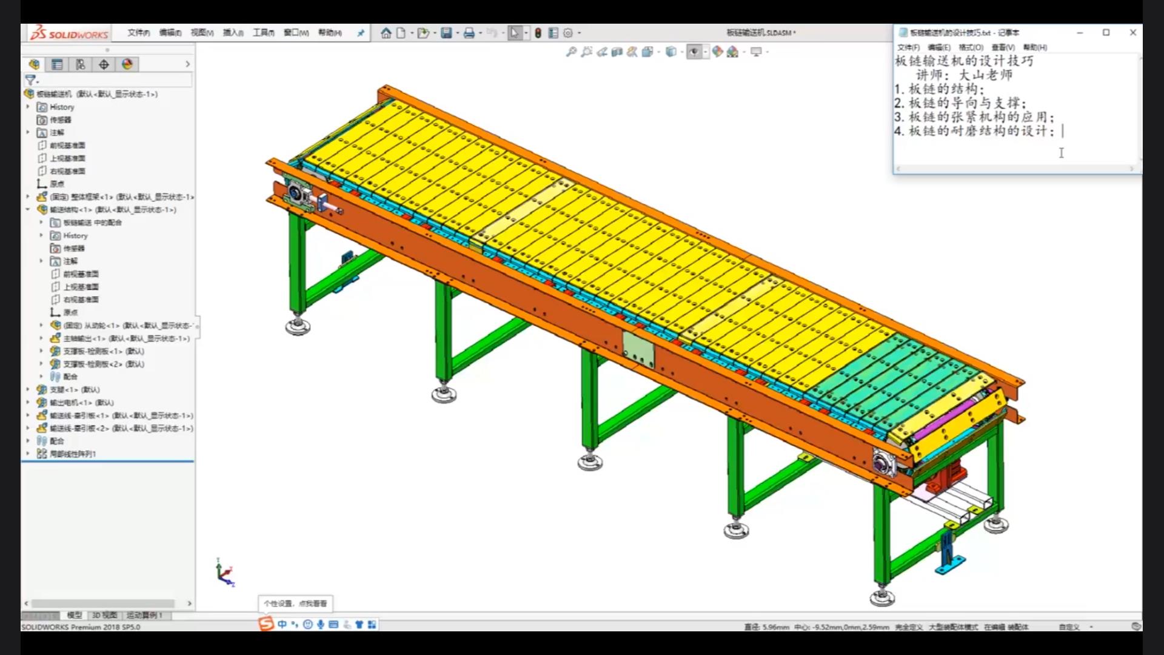This screenshot has width=1164, height=655.
Task: Switch to the 模型 bottom tab
Action: click(x=74, y=615)
